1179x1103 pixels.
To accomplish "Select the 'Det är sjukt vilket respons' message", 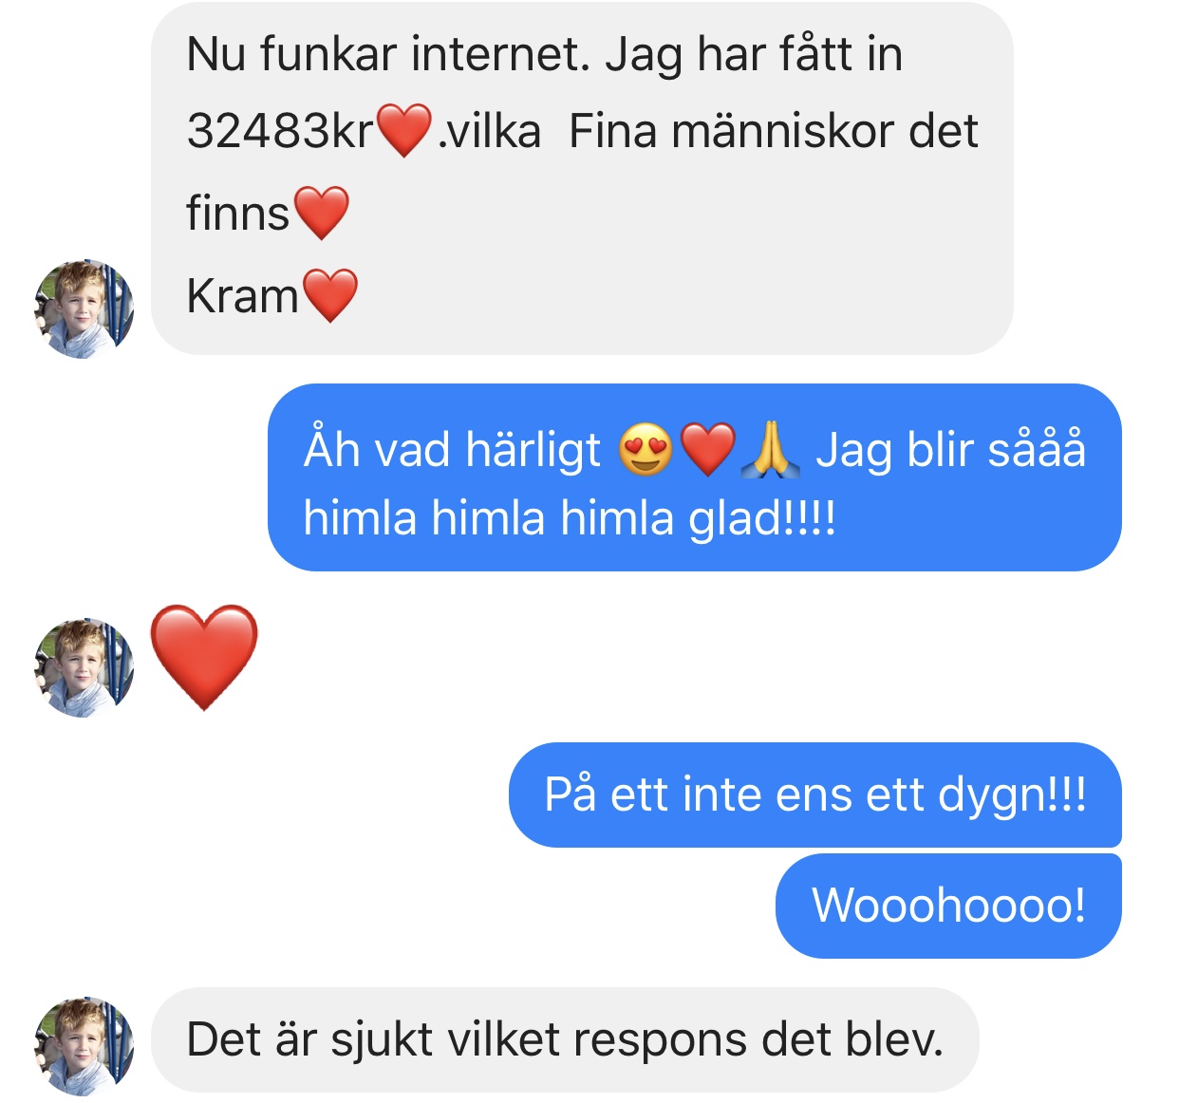I will coord(565,1039).
